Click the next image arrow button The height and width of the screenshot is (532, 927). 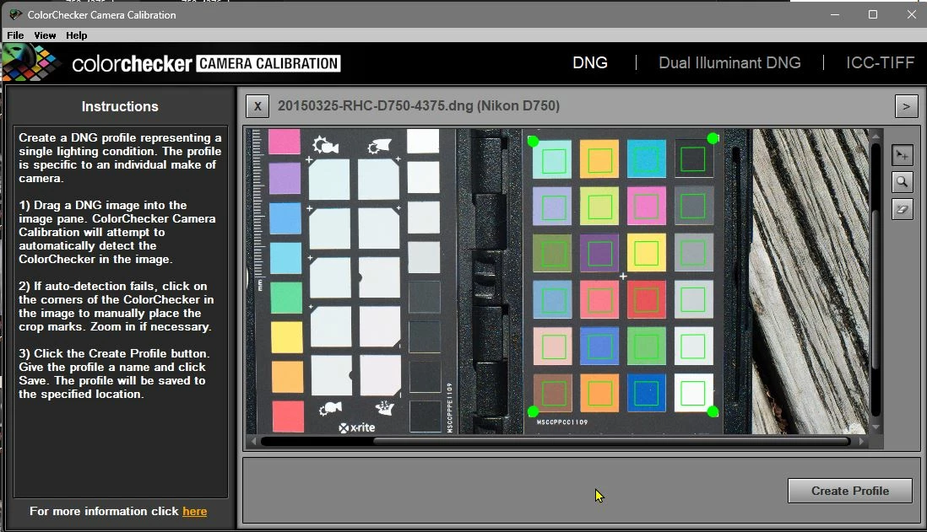[906, 106]
